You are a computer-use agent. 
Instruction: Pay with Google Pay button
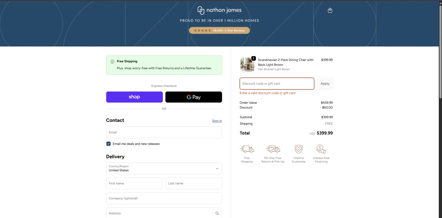point(194,97)
